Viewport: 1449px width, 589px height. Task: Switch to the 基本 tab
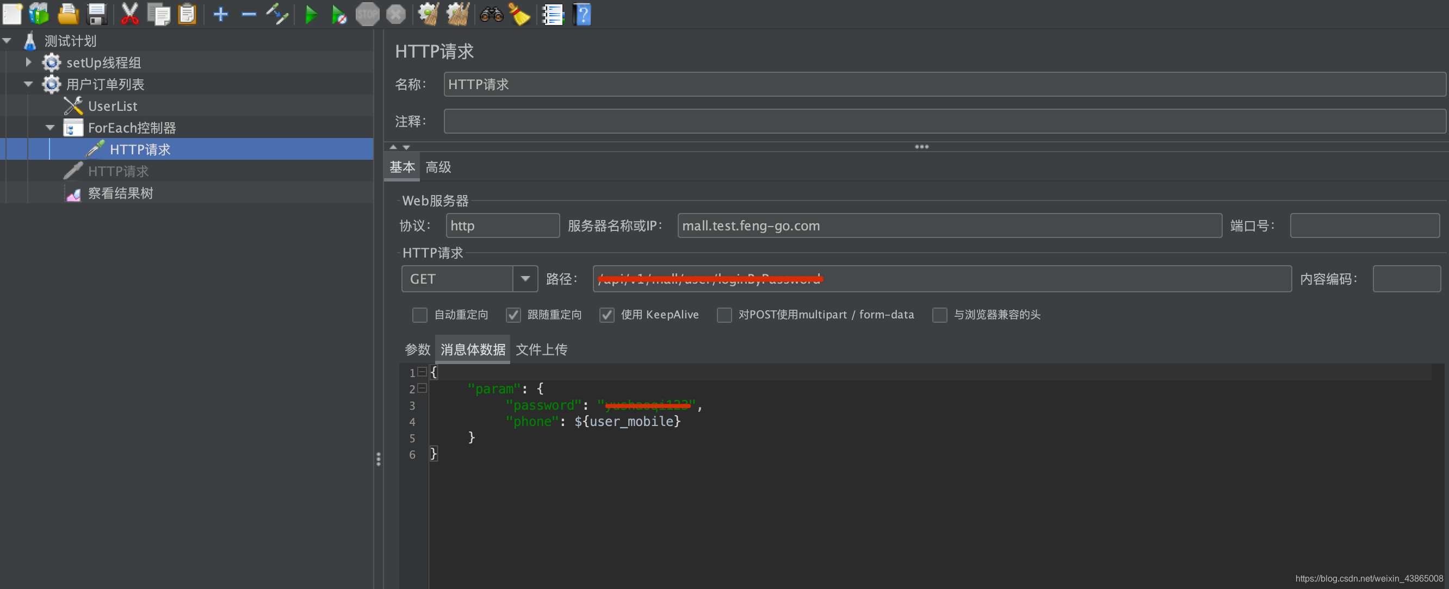coord(402,167)
